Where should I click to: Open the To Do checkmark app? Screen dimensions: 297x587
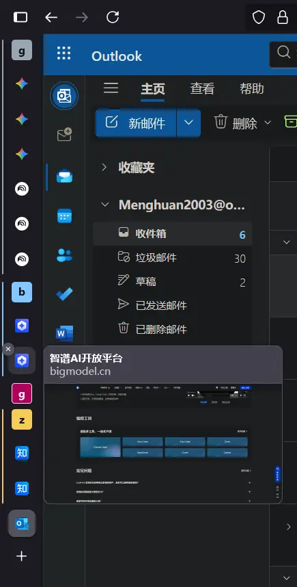coord(64,294)
